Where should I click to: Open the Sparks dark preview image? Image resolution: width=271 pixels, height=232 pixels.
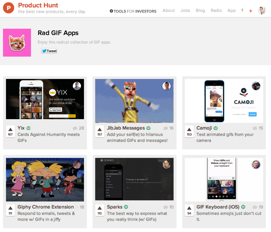coord(134,179)
